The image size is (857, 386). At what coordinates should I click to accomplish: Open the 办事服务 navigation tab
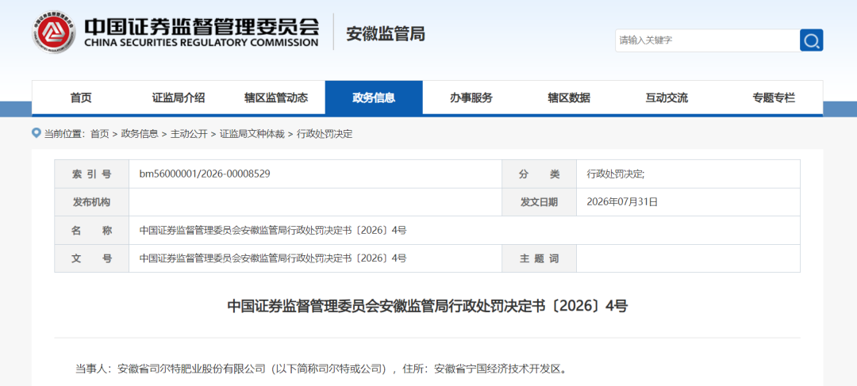[x=471, y=97]
